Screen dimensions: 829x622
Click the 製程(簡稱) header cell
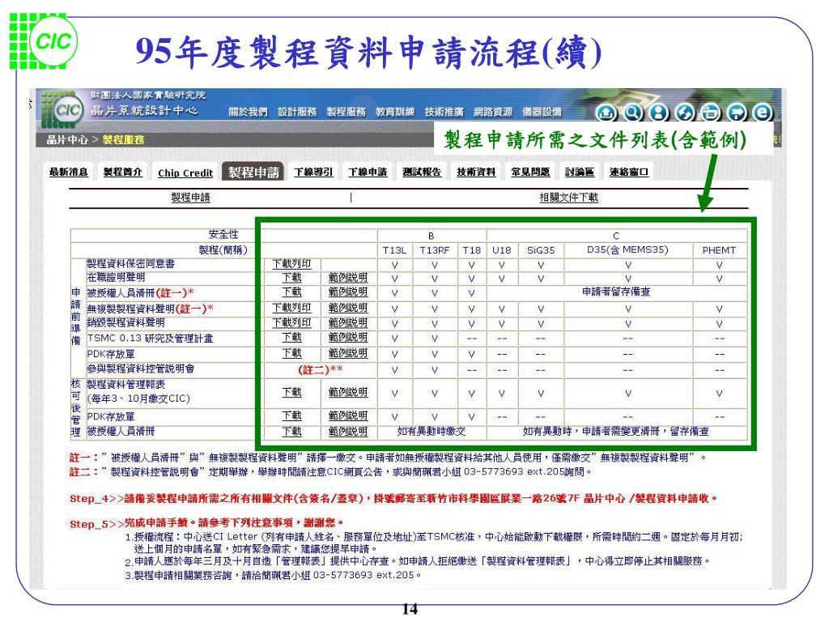tap(223, 249)
